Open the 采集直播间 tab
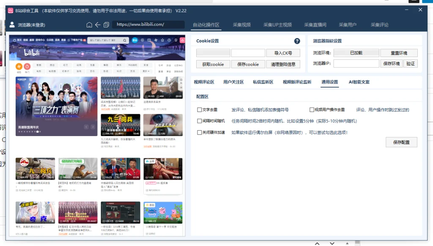Viewport: 433px width, 246px height. pyautogui.click(x=315, y=25)
